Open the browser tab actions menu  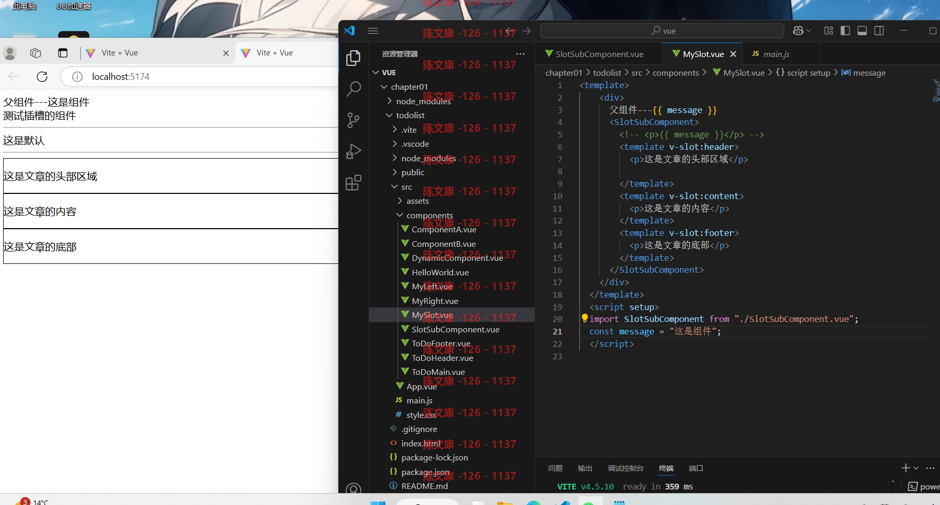click(63, 53)
